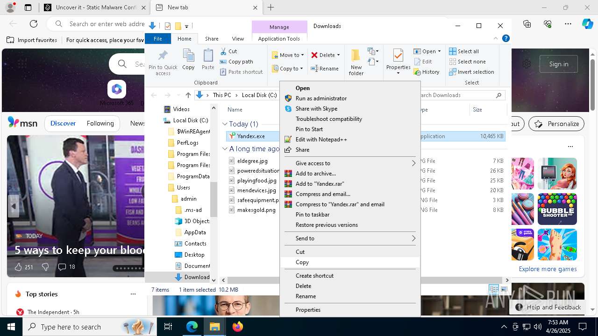Click the New folder icon

tap(356, 62)
